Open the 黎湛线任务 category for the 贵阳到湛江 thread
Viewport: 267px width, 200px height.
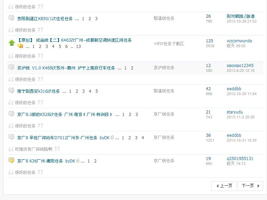164,18
